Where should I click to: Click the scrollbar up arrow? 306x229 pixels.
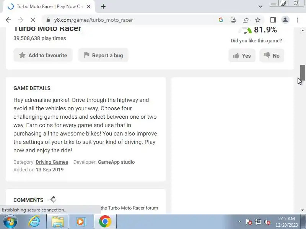[x=303, y=31]
